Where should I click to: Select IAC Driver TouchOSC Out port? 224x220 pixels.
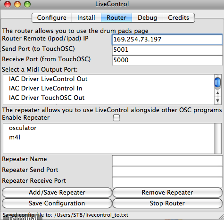tap(109, 98)
